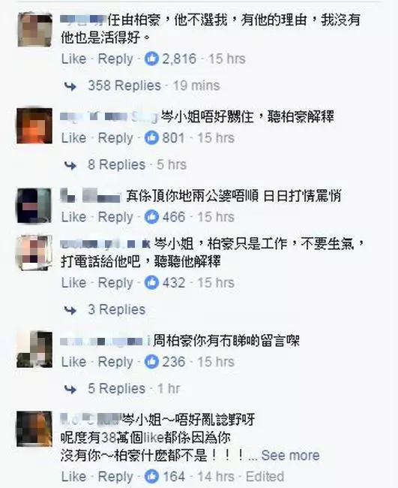Click the thumbs-up icon beside 432

click(x=151, y=282)
